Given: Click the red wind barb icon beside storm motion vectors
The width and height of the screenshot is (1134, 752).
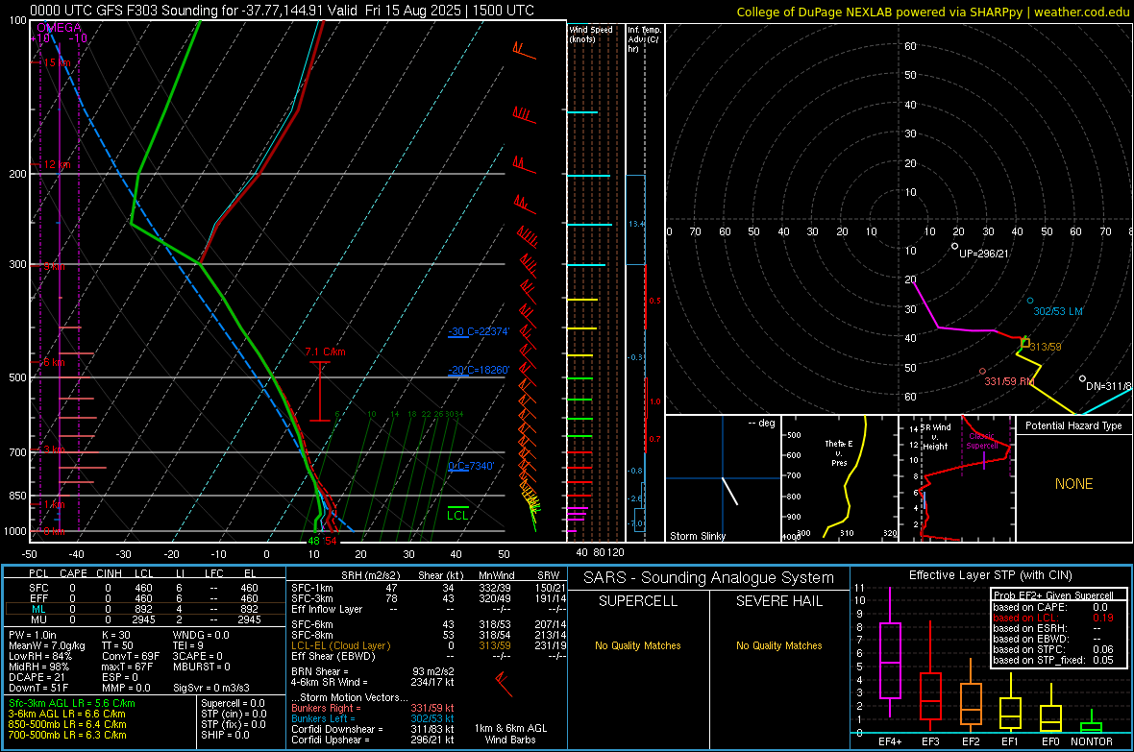Looking at the screenshot, I should tap(504, 684).
